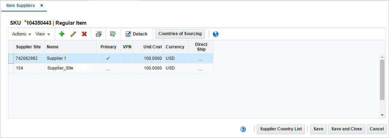Click the Currency column header
The height and width of the screenshot is (138, 389).
tap(176, 47)
